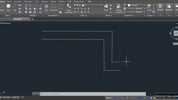Select the Stretch tool
Image resolution: width=178 pixels, height=100 pixels.
click(26, 12)
